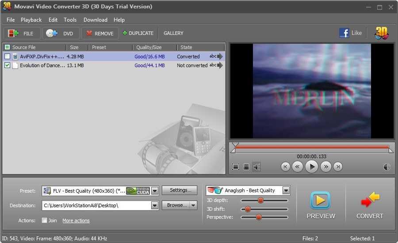Click 'Selected: 1' in the status bar
398x243 pixels.
point(362,239)
